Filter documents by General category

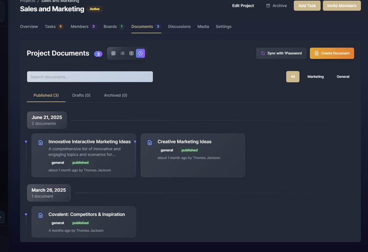[x=343, y=77]
